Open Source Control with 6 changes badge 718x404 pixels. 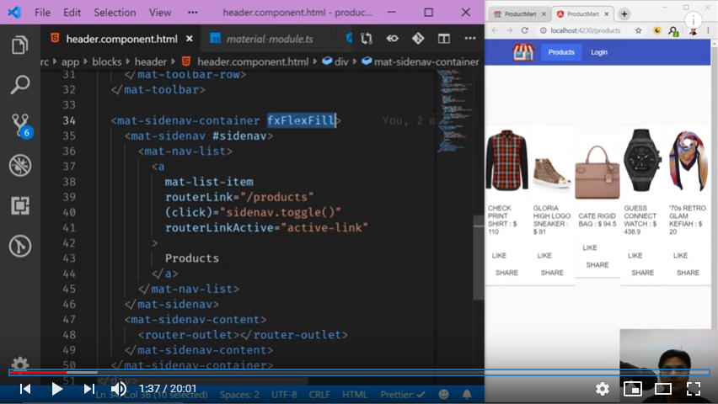19,125
